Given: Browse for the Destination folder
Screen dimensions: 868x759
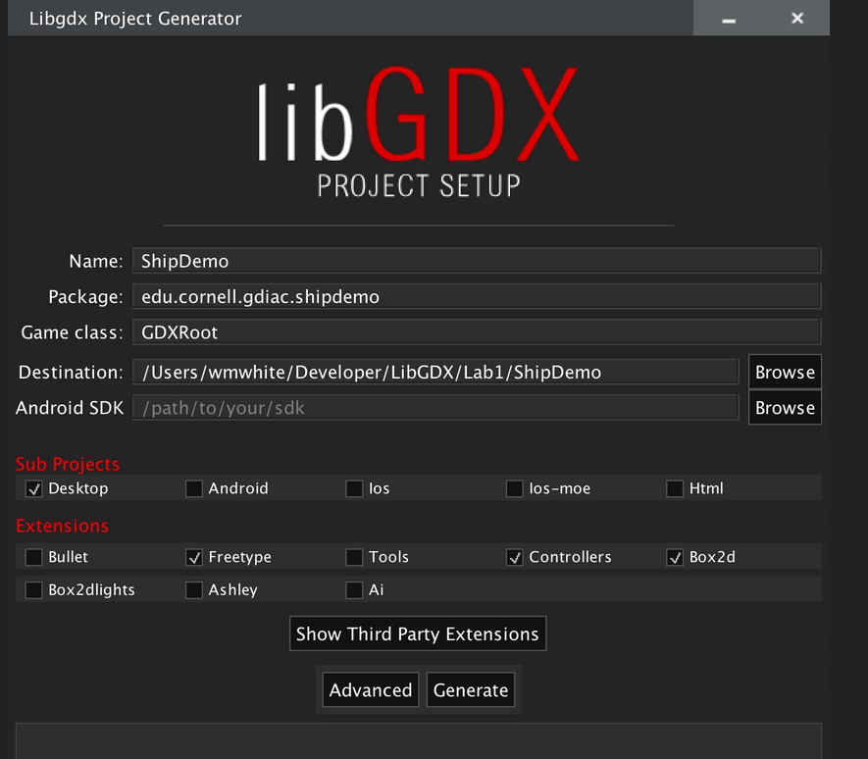Looking at the screenshot, I should click(x=784, y=372).
